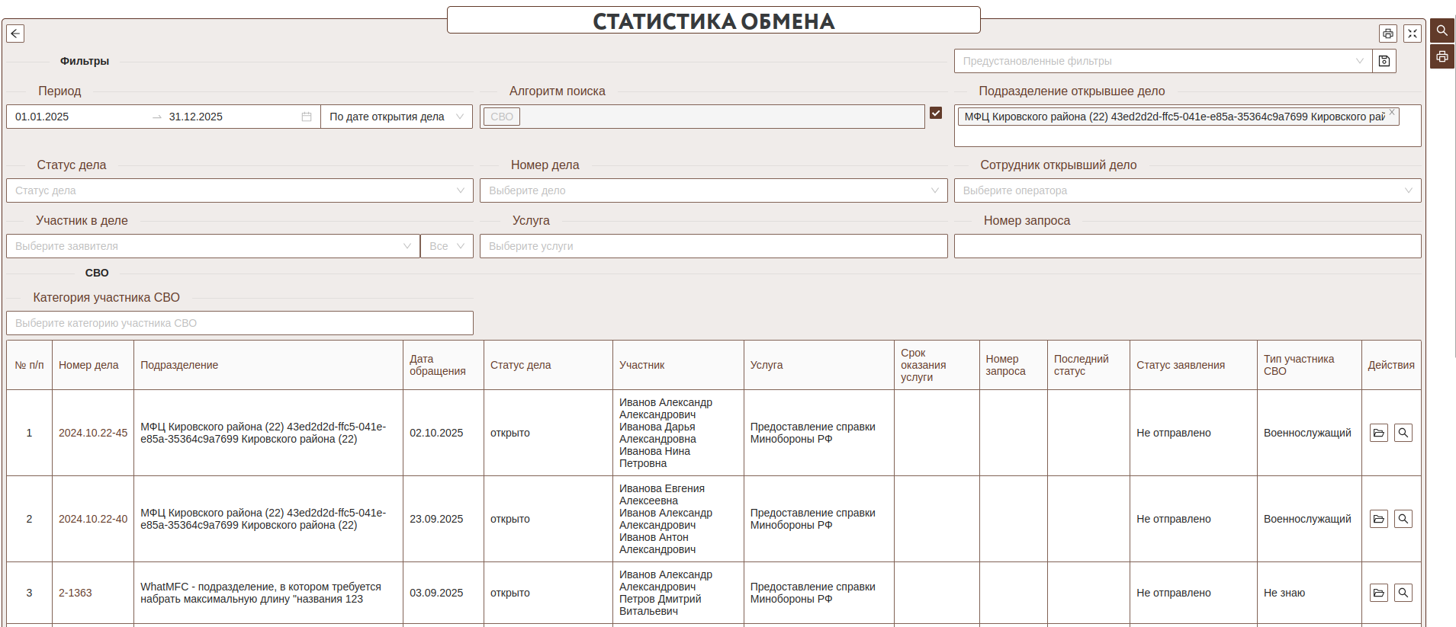Click the print icon in header
The height and width of the screenshot is (627, 1456).
point(1387,34)
